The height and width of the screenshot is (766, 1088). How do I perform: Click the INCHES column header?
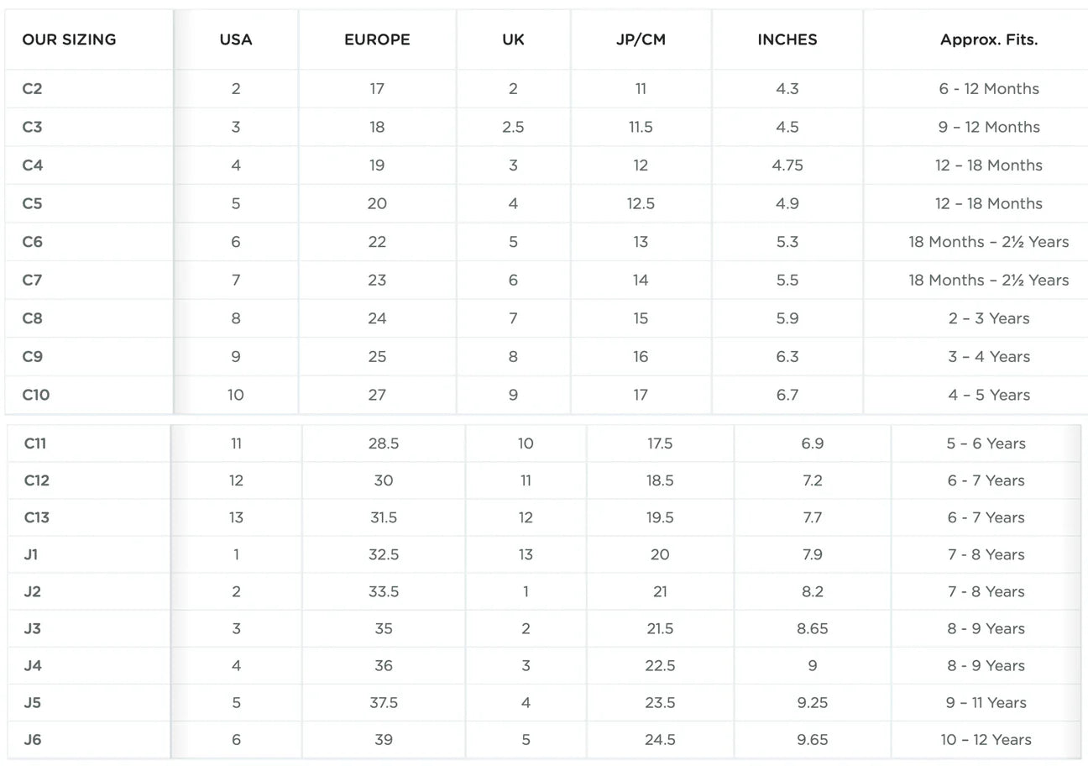coord(787,39)
